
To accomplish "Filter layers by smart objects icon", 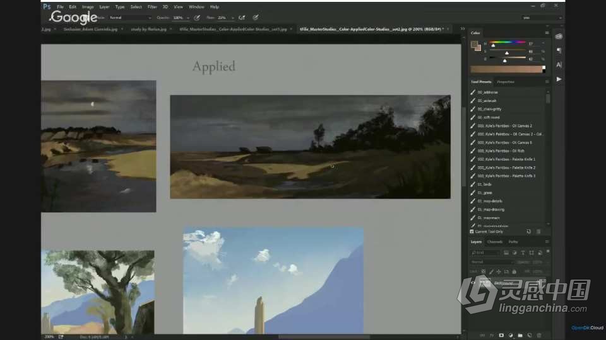I will point(540,253).
